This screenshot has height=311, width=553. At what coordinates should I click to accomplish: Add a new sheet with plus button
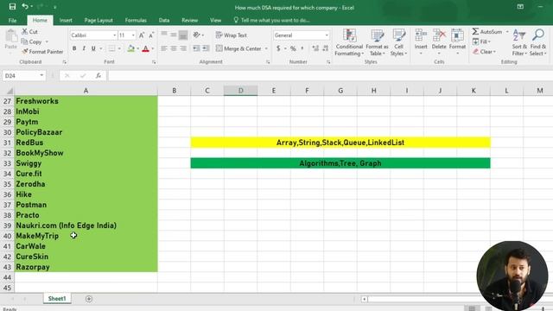(89, 299)
